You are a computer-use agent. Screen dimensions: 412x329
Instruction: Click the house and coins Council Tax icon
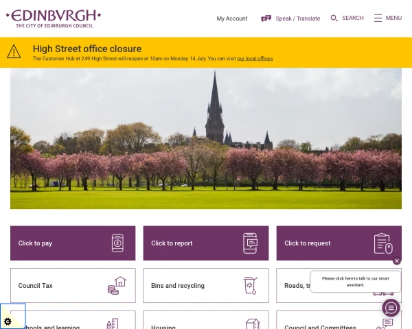(117, 285)
